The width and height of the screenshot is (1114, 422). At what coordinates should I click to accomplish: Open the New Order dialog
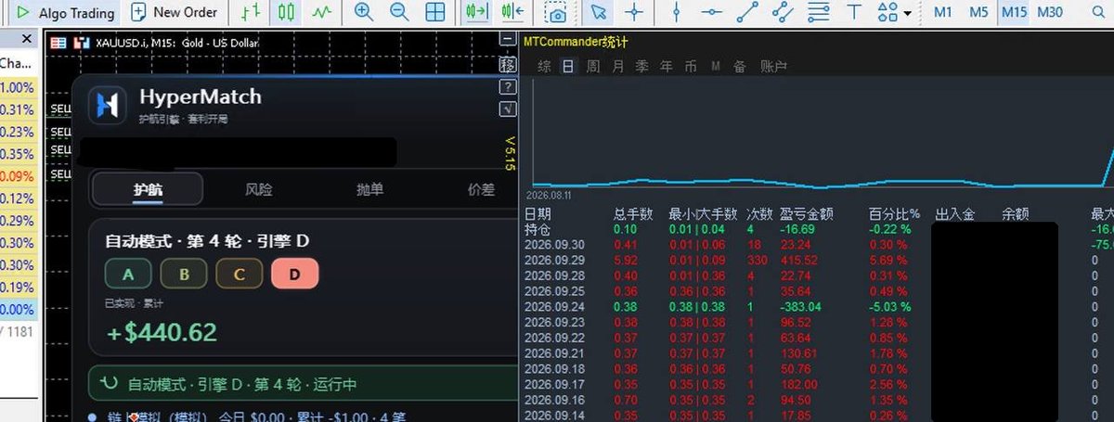point(174,13)
